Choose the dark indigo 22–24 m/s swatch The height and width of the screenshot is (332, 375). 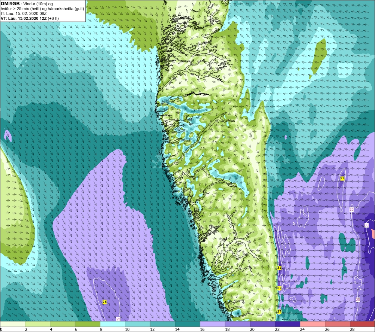pos(288,324)
